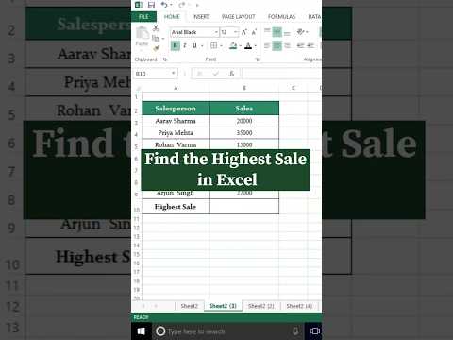Click the formula bar Enter checkmark
This screenshot has height=340, width=453.
tap(216, 74)
